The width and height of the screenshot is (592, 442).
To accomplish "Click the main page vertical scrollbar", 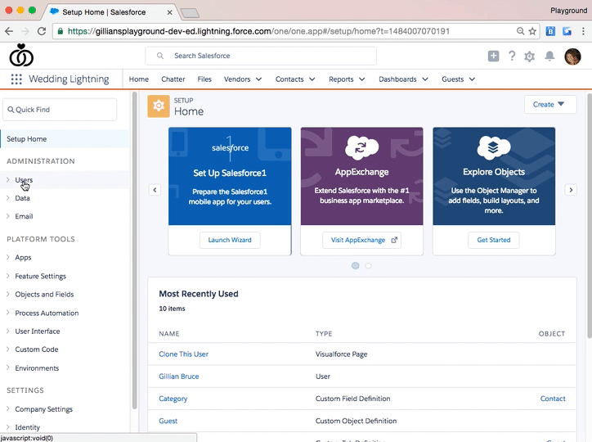I will pyautogui.click(x=590, y=215).
